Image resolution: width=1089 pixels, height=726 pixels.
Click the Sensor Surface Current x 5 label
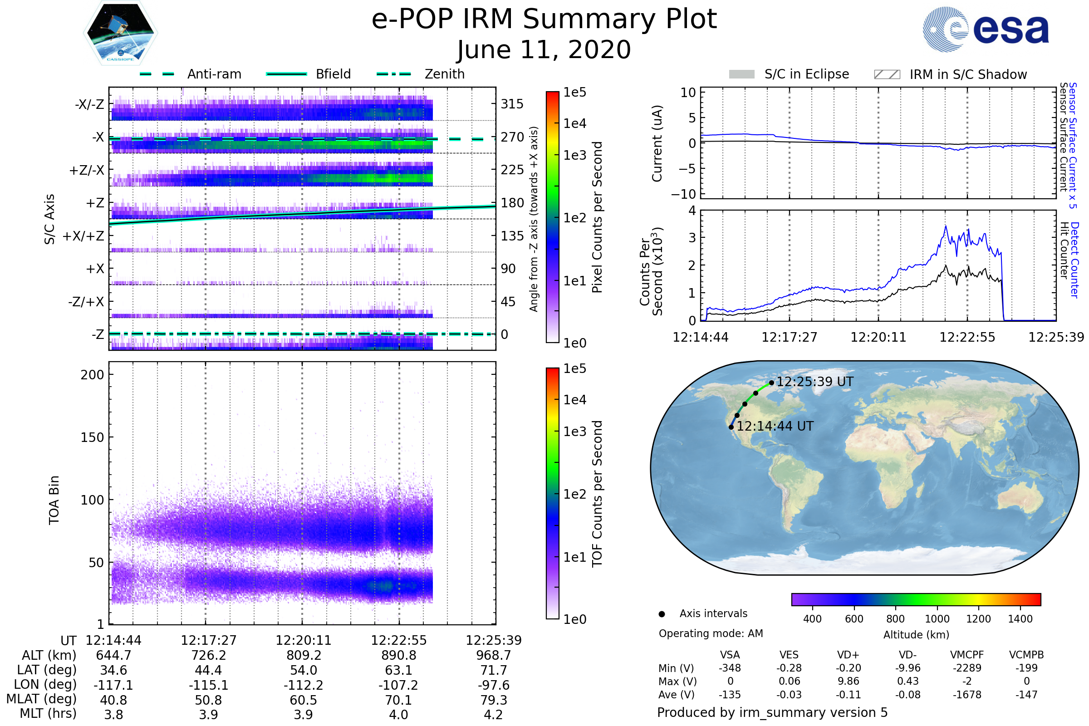pos(1072,145)
